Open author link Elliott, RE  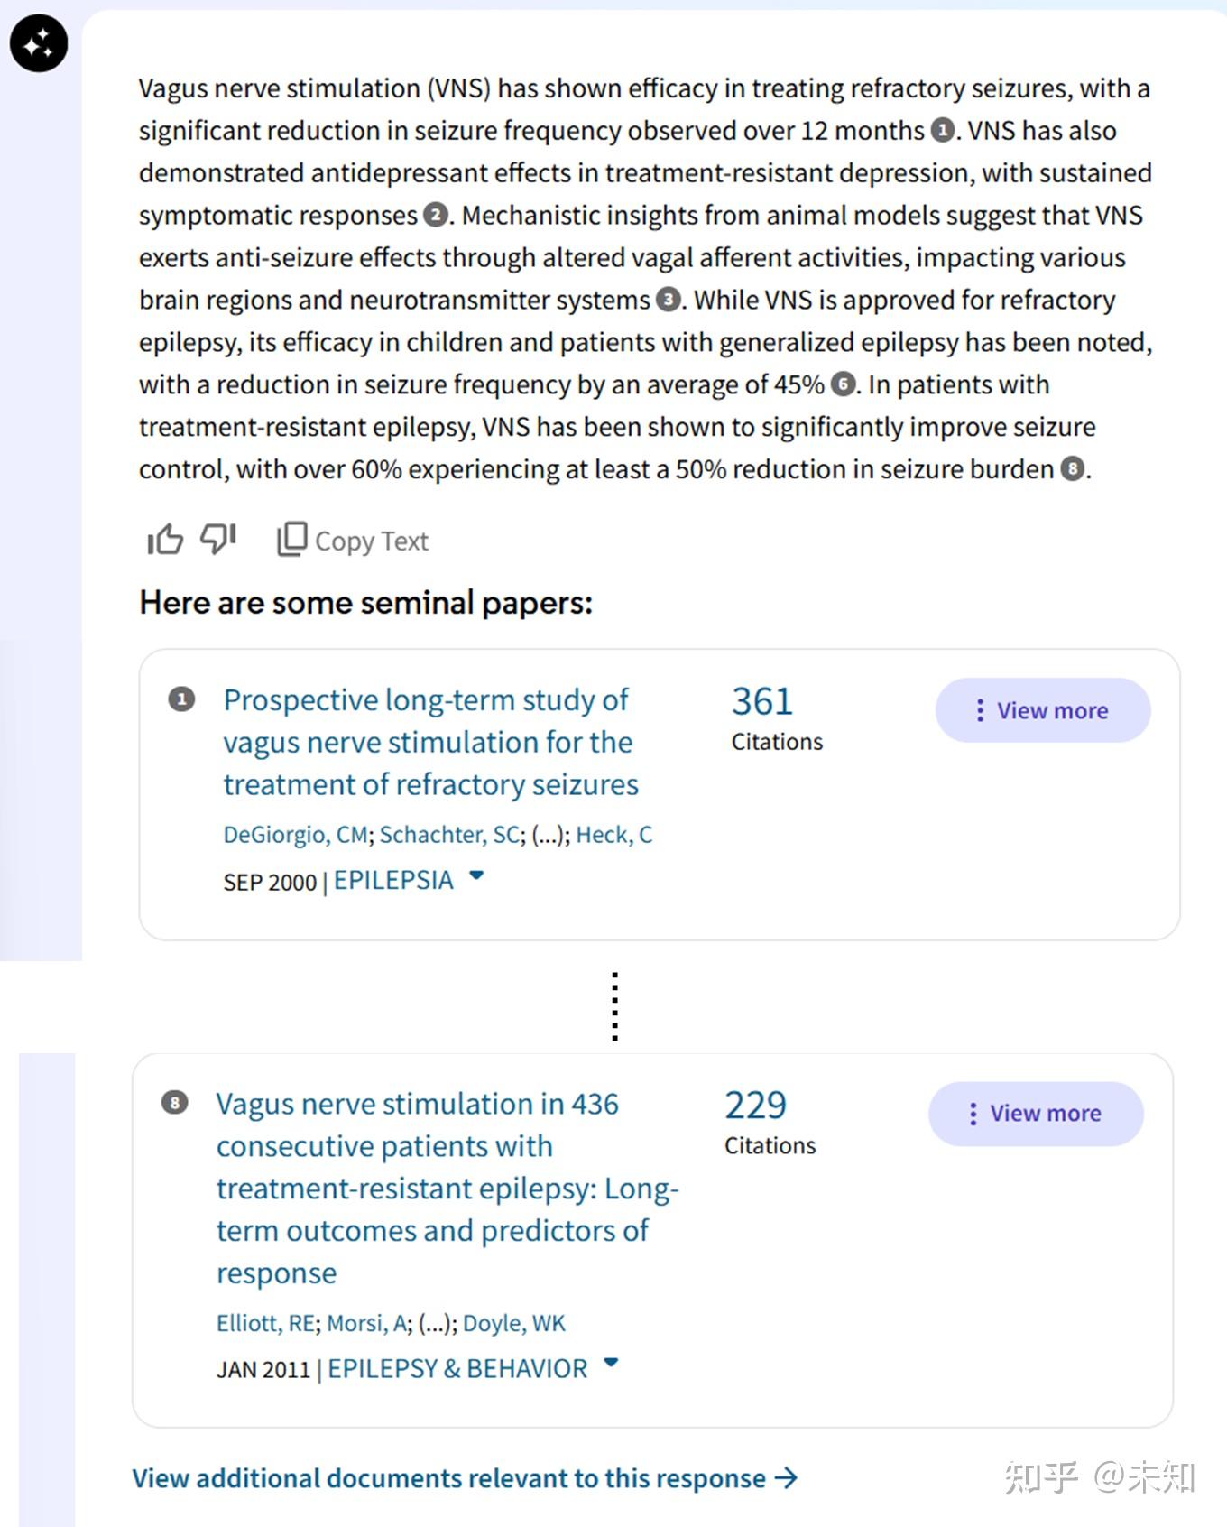265,1323
